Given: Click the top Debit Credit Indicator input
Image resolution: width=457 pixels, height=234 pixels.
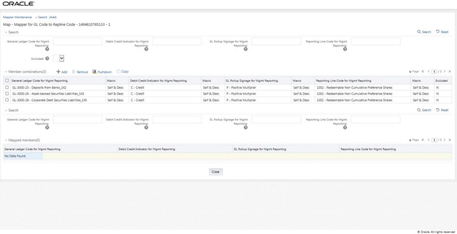Looking at the screenshot, I should coord(177,41).
